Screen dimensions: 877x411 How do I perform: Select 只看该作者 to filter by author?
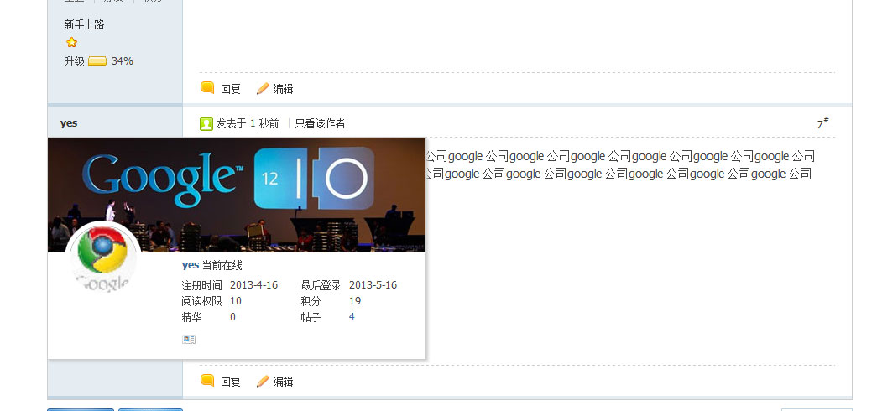[x=320, y=123]
